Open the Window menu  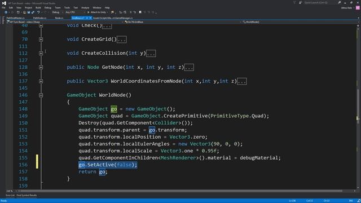(97, 7)
